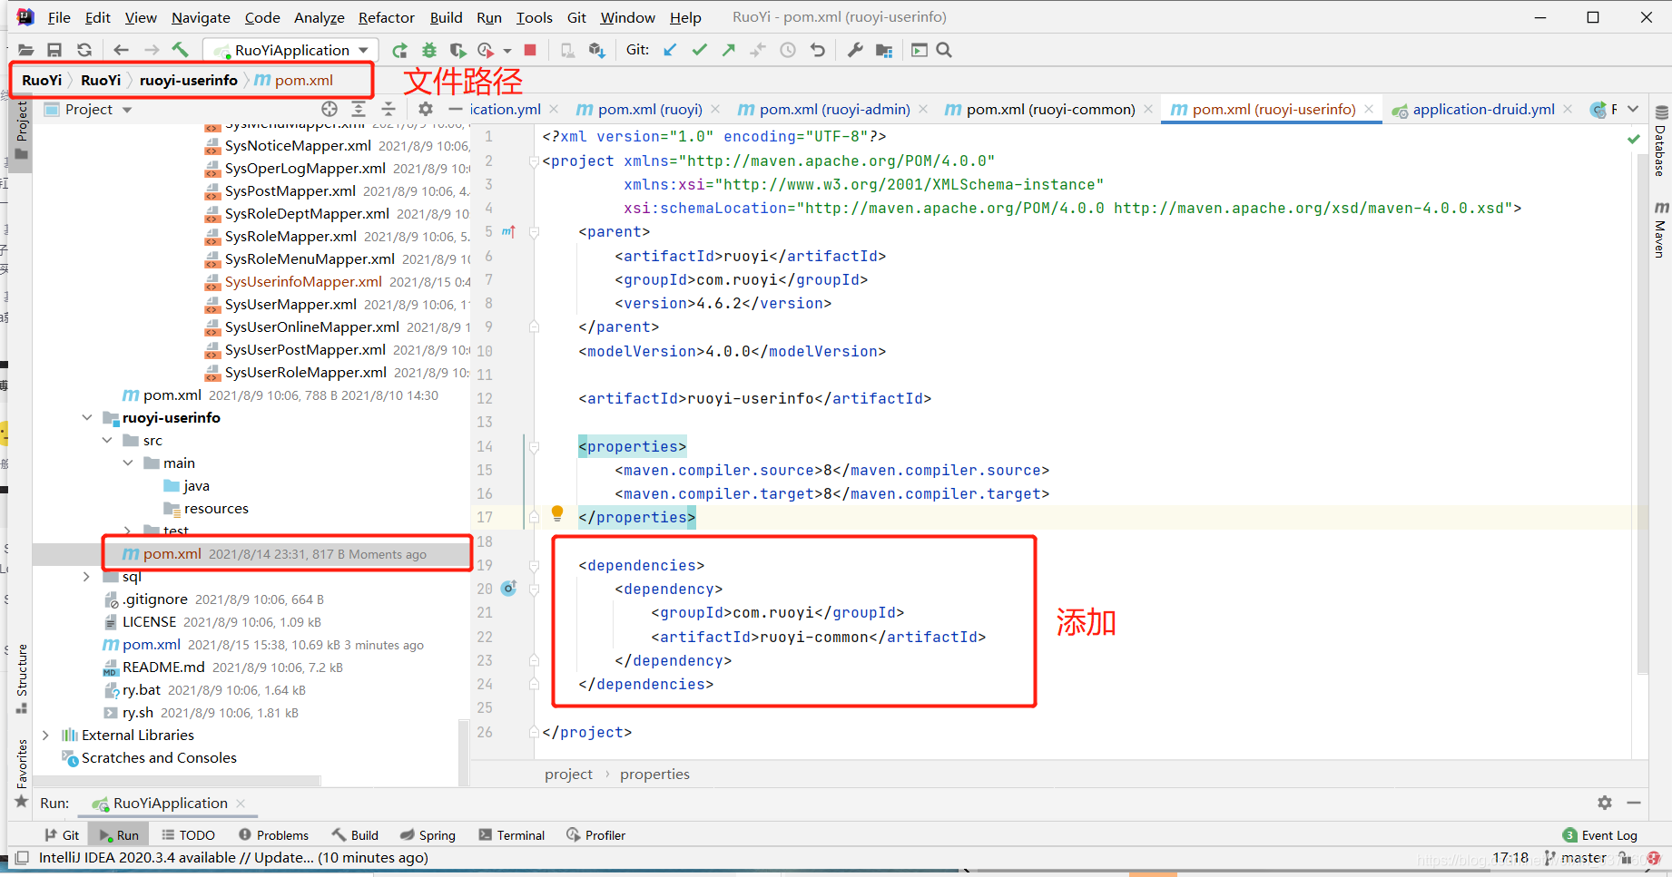Select the resources folder in tree
The height and width of the screenshot is (877, 1672).
click(216, 508)
